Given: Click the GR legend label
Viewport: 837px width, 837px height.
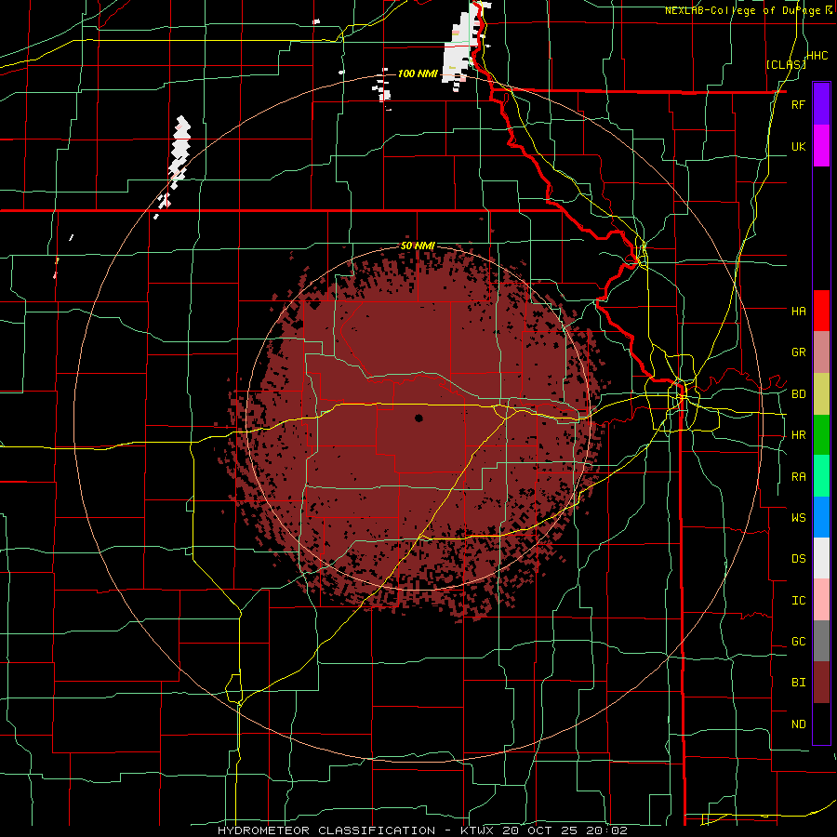Looking at the screenshot, I should click(798, 352).
